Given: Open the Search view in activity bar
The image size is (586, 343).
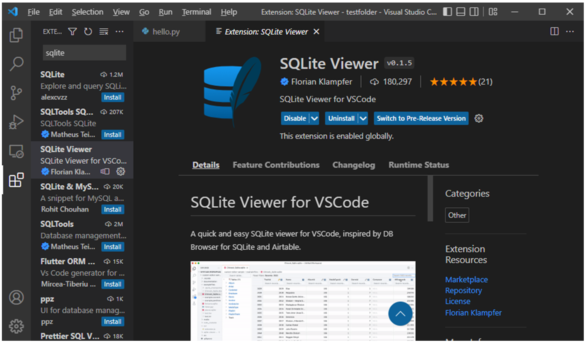Looking at the screenshot, I should pyautogui.click(x=16, y=64).
